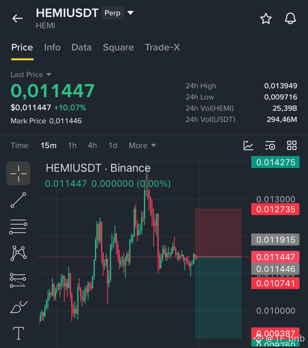Click the 0.011446 mark price label

pyautogui.click(x=275, y=269)
